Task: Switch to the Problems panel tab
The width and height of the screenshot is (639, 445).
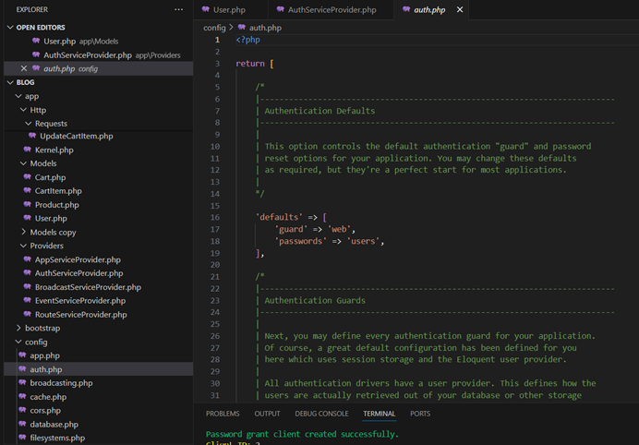Action: pyautogui.click(x=223, y=414)
